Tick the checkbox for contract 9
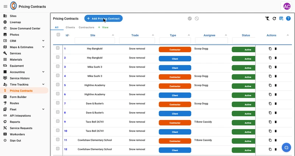Screen dimensions: 295x156 [x=58, y=121]
